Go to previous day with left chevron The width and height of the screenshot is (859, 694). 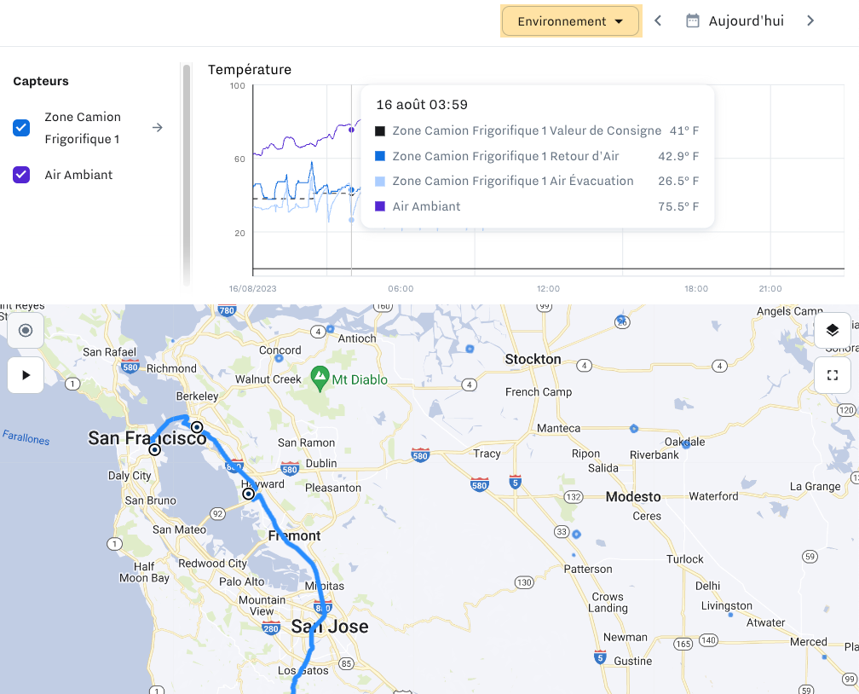(x=658, y=20)
